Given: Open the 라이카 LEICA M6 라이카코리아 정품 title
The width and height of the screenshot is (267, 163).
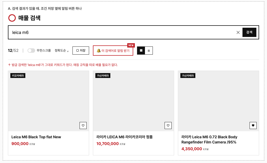Looking at the screenshot, I should coord(125,137).
